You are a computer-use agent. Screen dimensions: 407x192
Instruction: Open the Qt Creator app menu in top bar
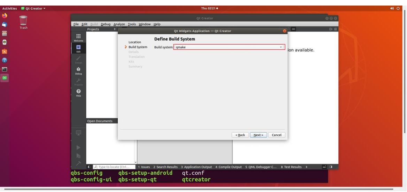[x=33, y=9]
